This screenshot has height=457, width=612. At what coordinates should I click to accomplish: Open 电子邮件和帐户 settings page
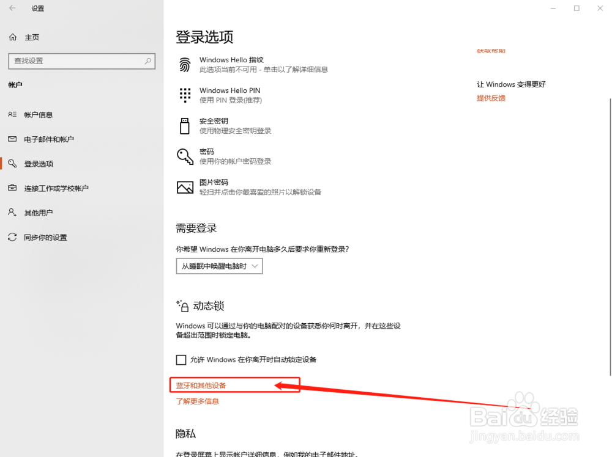(49, 139)
